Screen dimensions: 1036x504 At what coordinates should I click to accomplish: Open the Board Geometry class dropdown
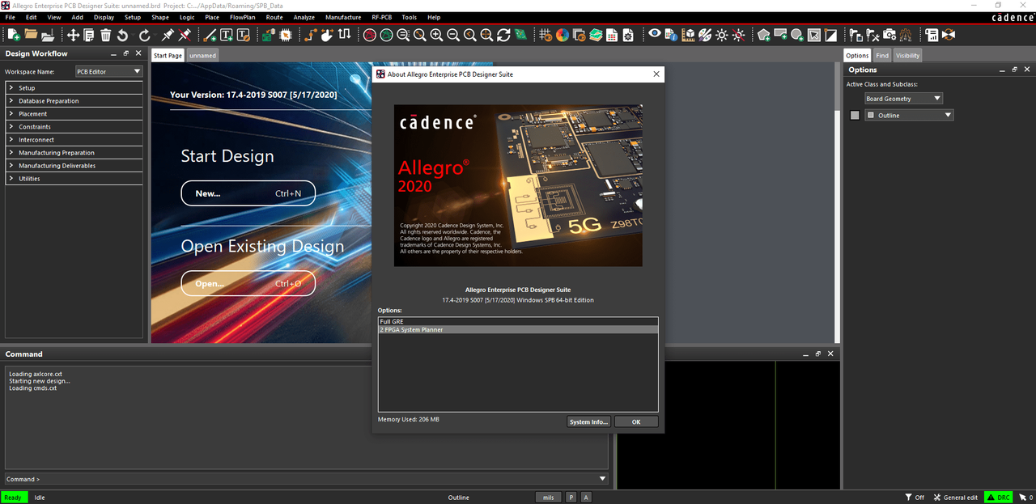(903, 99)
